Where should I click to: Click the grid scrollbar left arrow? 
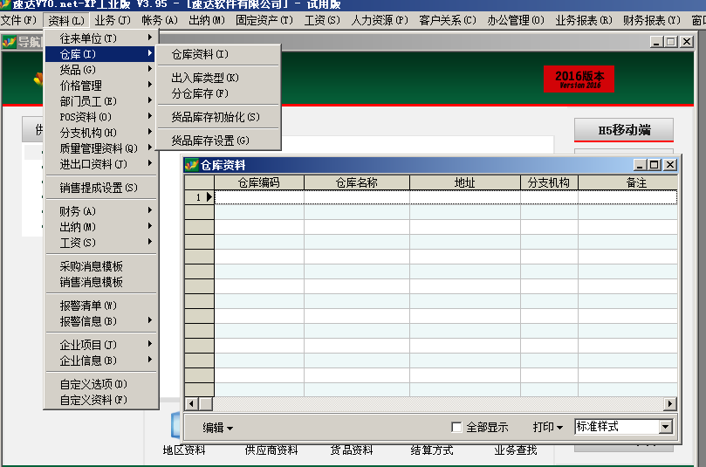click(x=191, y=403)
